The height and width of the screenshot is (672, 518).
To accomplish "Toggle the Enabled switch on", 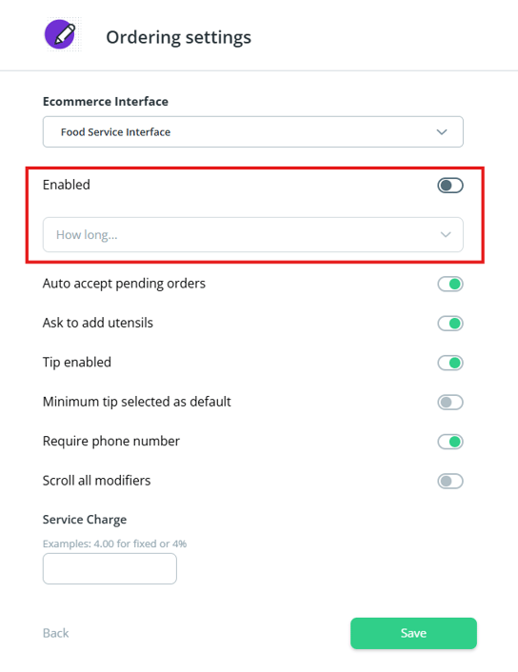I will coord(450,186).
